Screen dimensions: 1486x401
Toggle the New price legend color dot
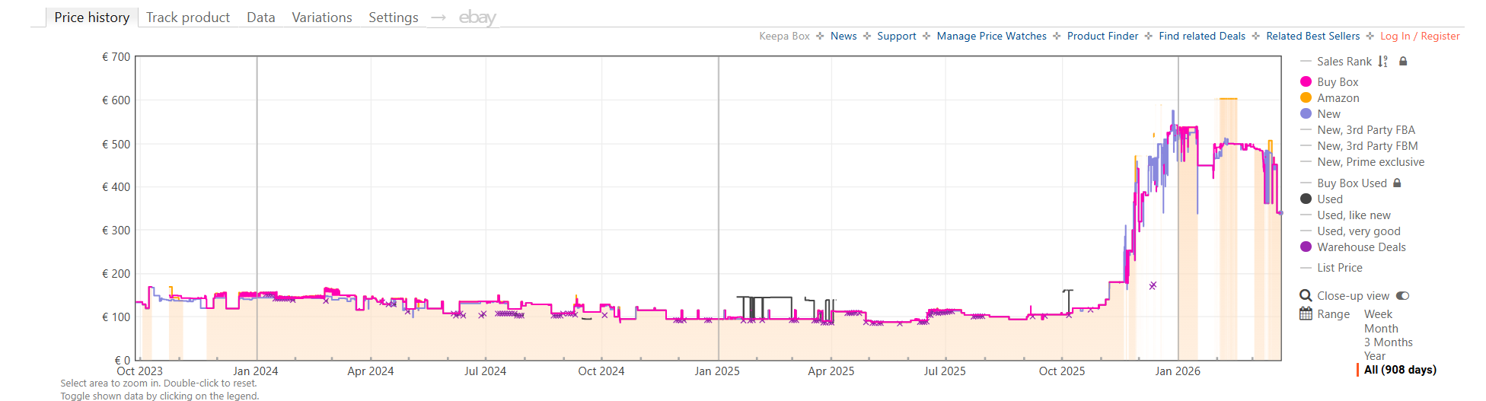1306,114
